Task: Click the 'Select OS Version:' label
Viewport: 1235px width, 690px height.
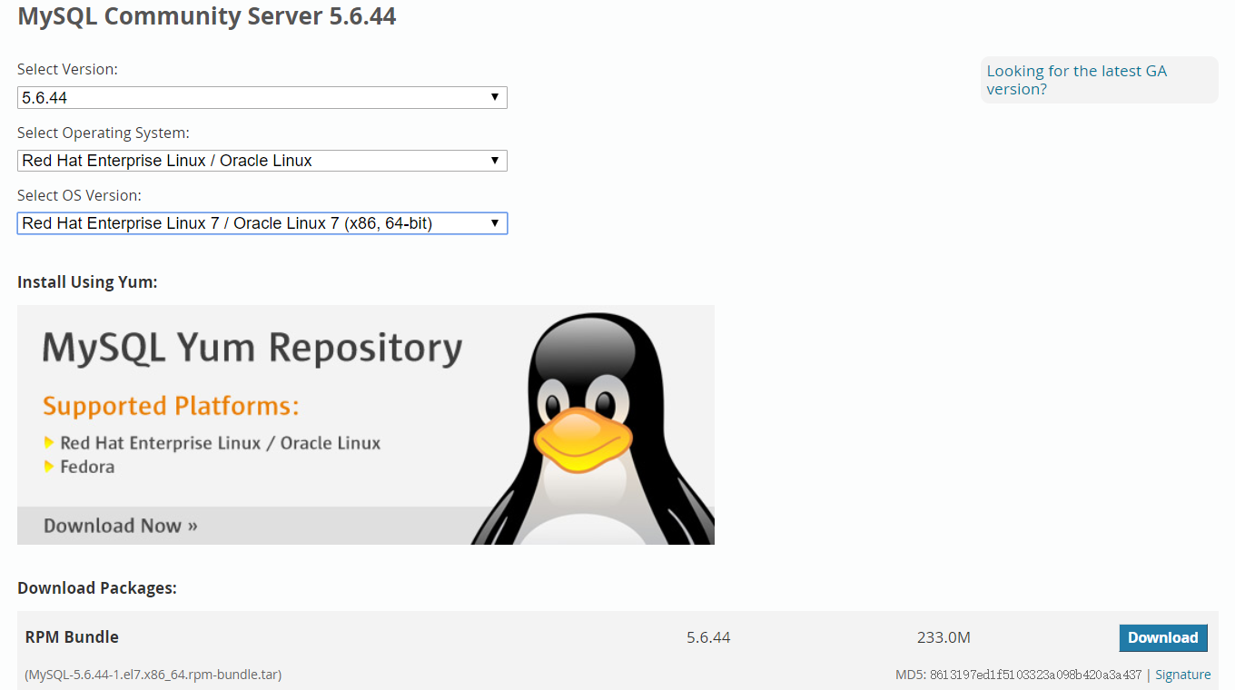Action: coord(79,195)
